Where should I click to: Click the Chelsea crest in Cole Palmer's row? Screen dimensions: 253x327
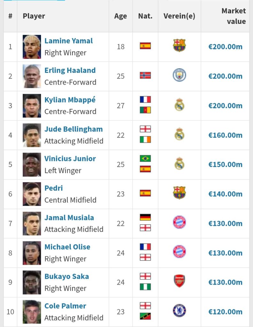pyautogui.click(x=179, y=311)
